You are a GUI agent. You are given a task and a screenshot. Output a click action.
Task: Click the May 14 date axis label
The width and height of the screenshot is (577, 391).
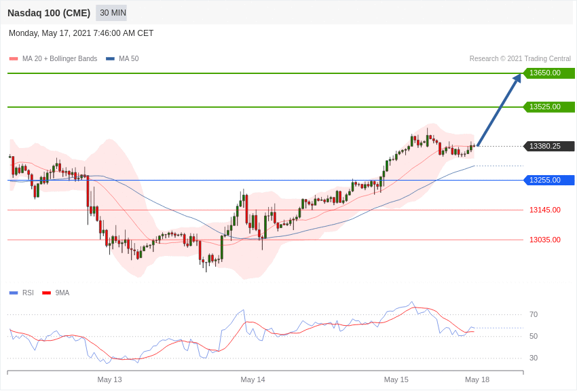[253, 379]
